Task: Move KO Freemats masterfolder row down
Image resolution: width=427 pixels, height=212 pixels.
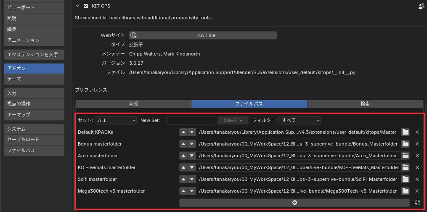Action: click(x=192, y=167)
